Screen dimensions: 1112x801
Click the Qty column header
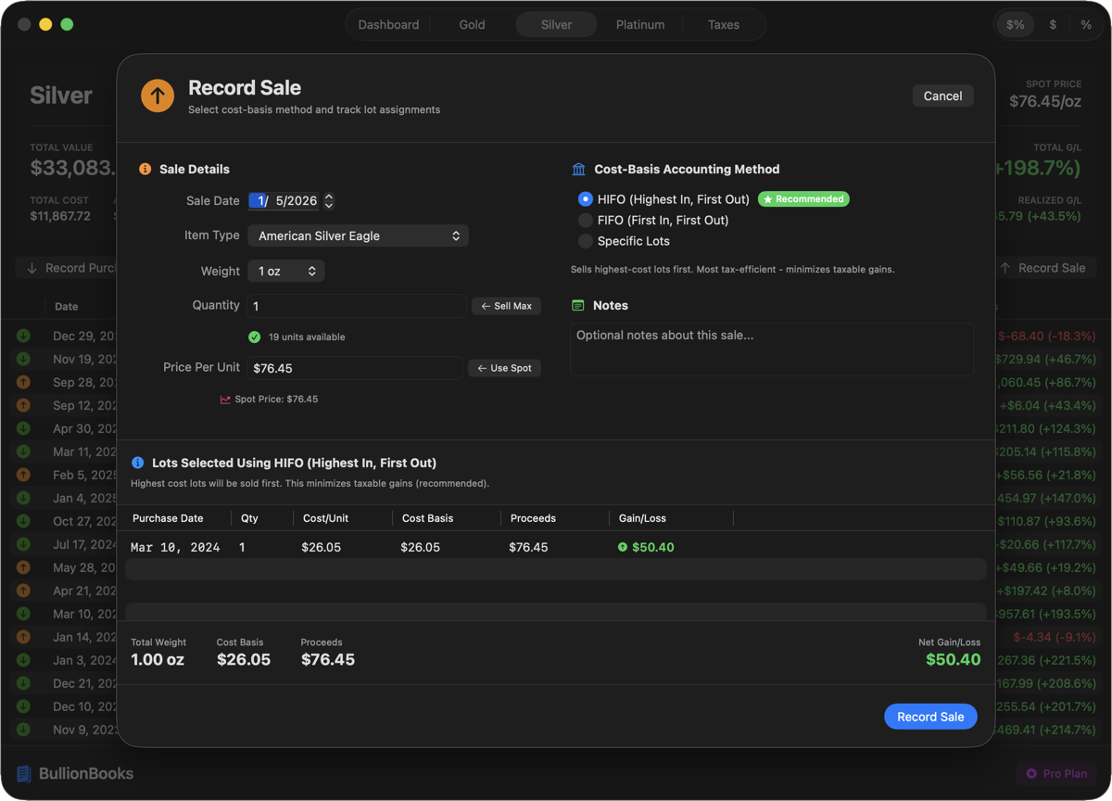tap(249, 518)
